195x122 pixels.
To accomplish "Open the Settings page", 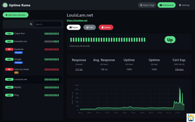I will (184, 5).
